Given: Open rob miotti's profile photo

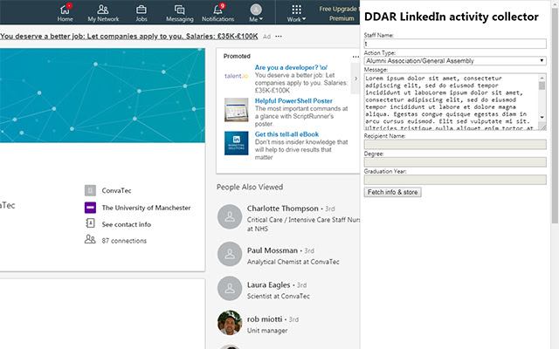Looking at the screenshot, I should point(230,323).
